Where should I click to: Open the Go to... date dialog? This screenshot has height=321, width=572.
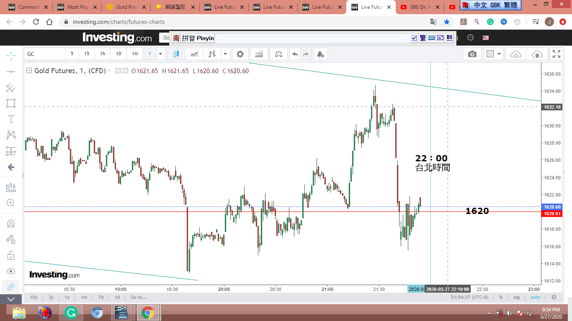tap(139, 297)
